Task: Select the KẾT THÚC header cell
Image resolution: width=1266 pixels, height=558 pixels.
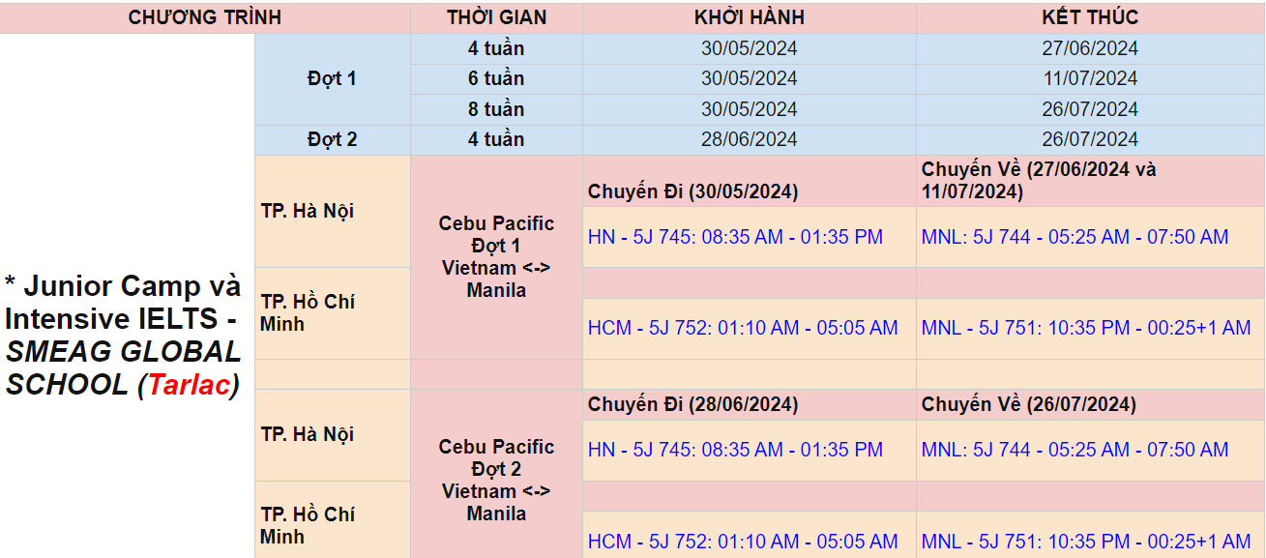Action: [1090, 17]
